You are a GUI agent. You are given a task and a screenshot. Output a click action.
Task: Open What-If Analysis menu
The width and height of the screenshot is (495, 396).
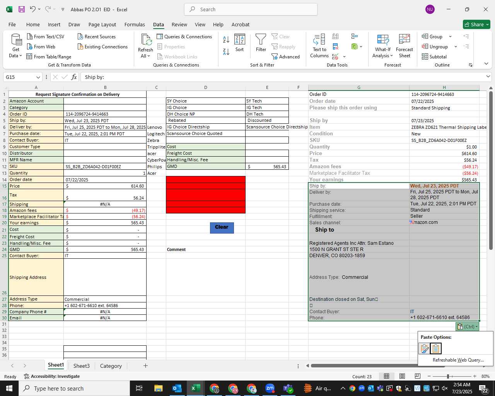[383, 46]
